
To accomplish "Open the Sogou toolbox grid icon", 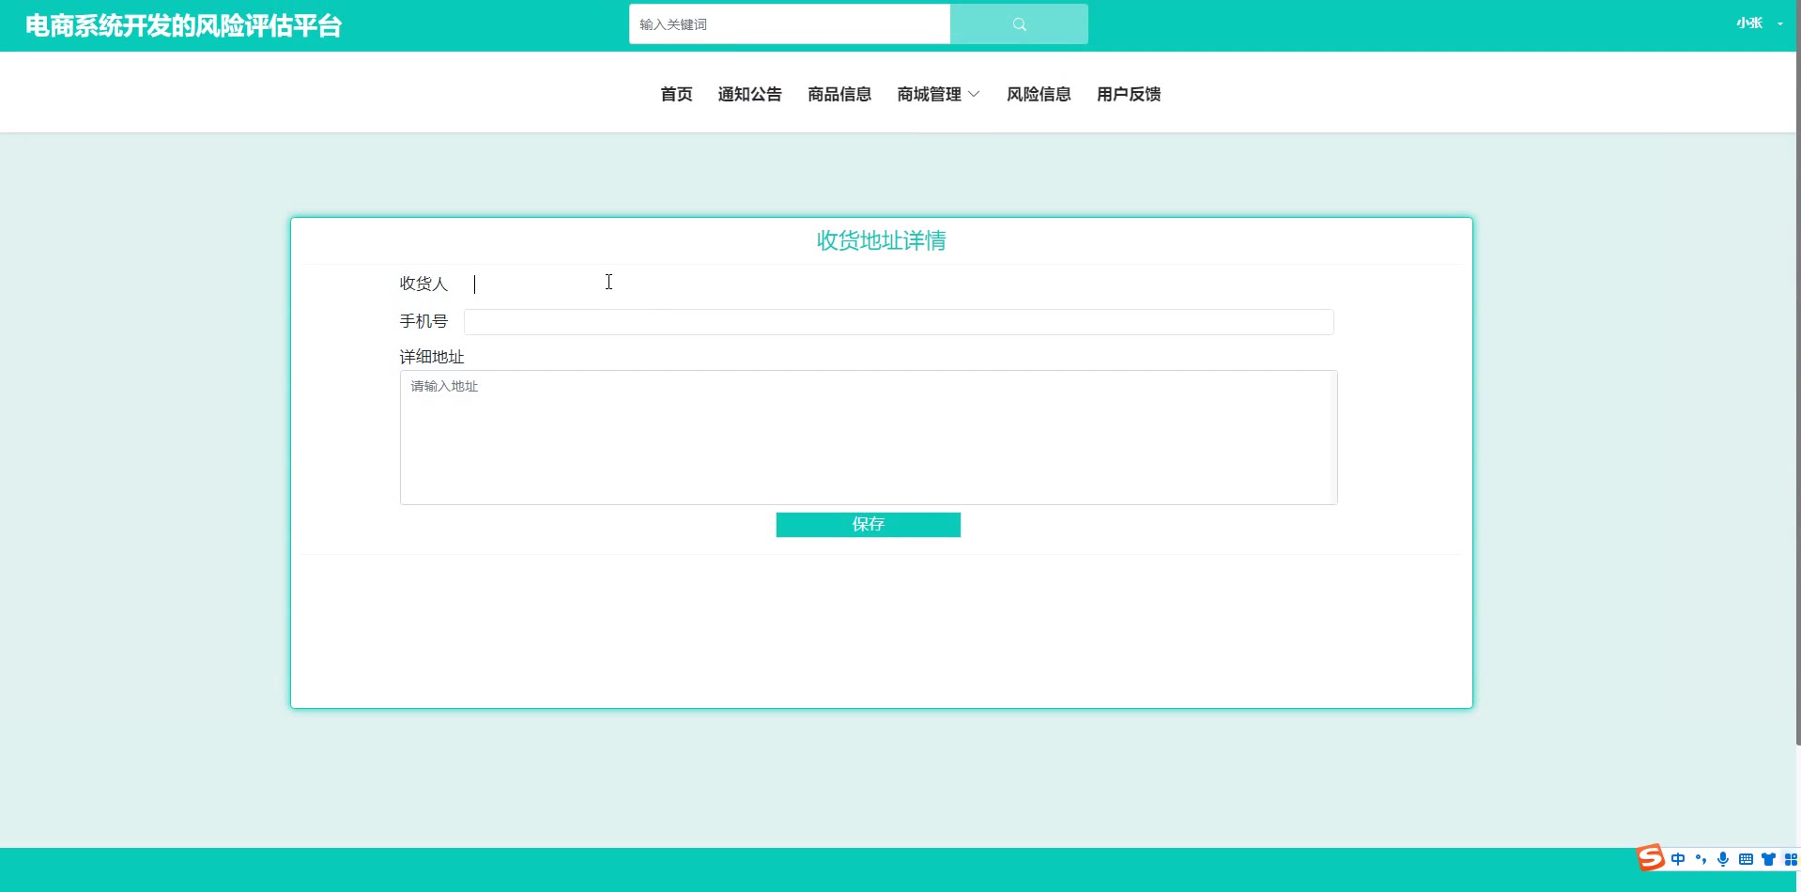I will [1790, 859].
